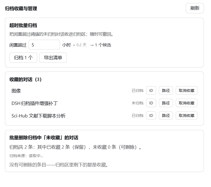Select the 图像 conversation title
Image resolution: width=211 pixels, height=187 pixels.
pyautogui.click(x=16, y=91)
